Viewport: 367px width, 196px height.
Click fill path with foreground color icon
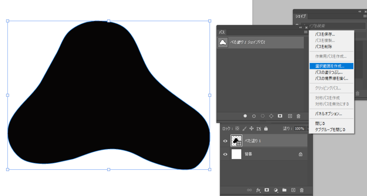245,116
